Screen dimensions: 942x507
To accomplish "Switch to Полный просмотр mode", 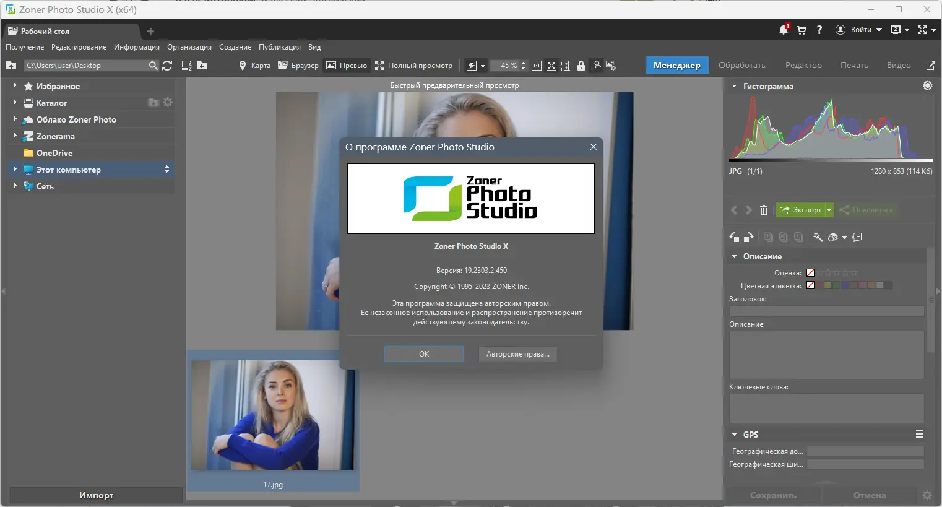I will coord(413,66).
